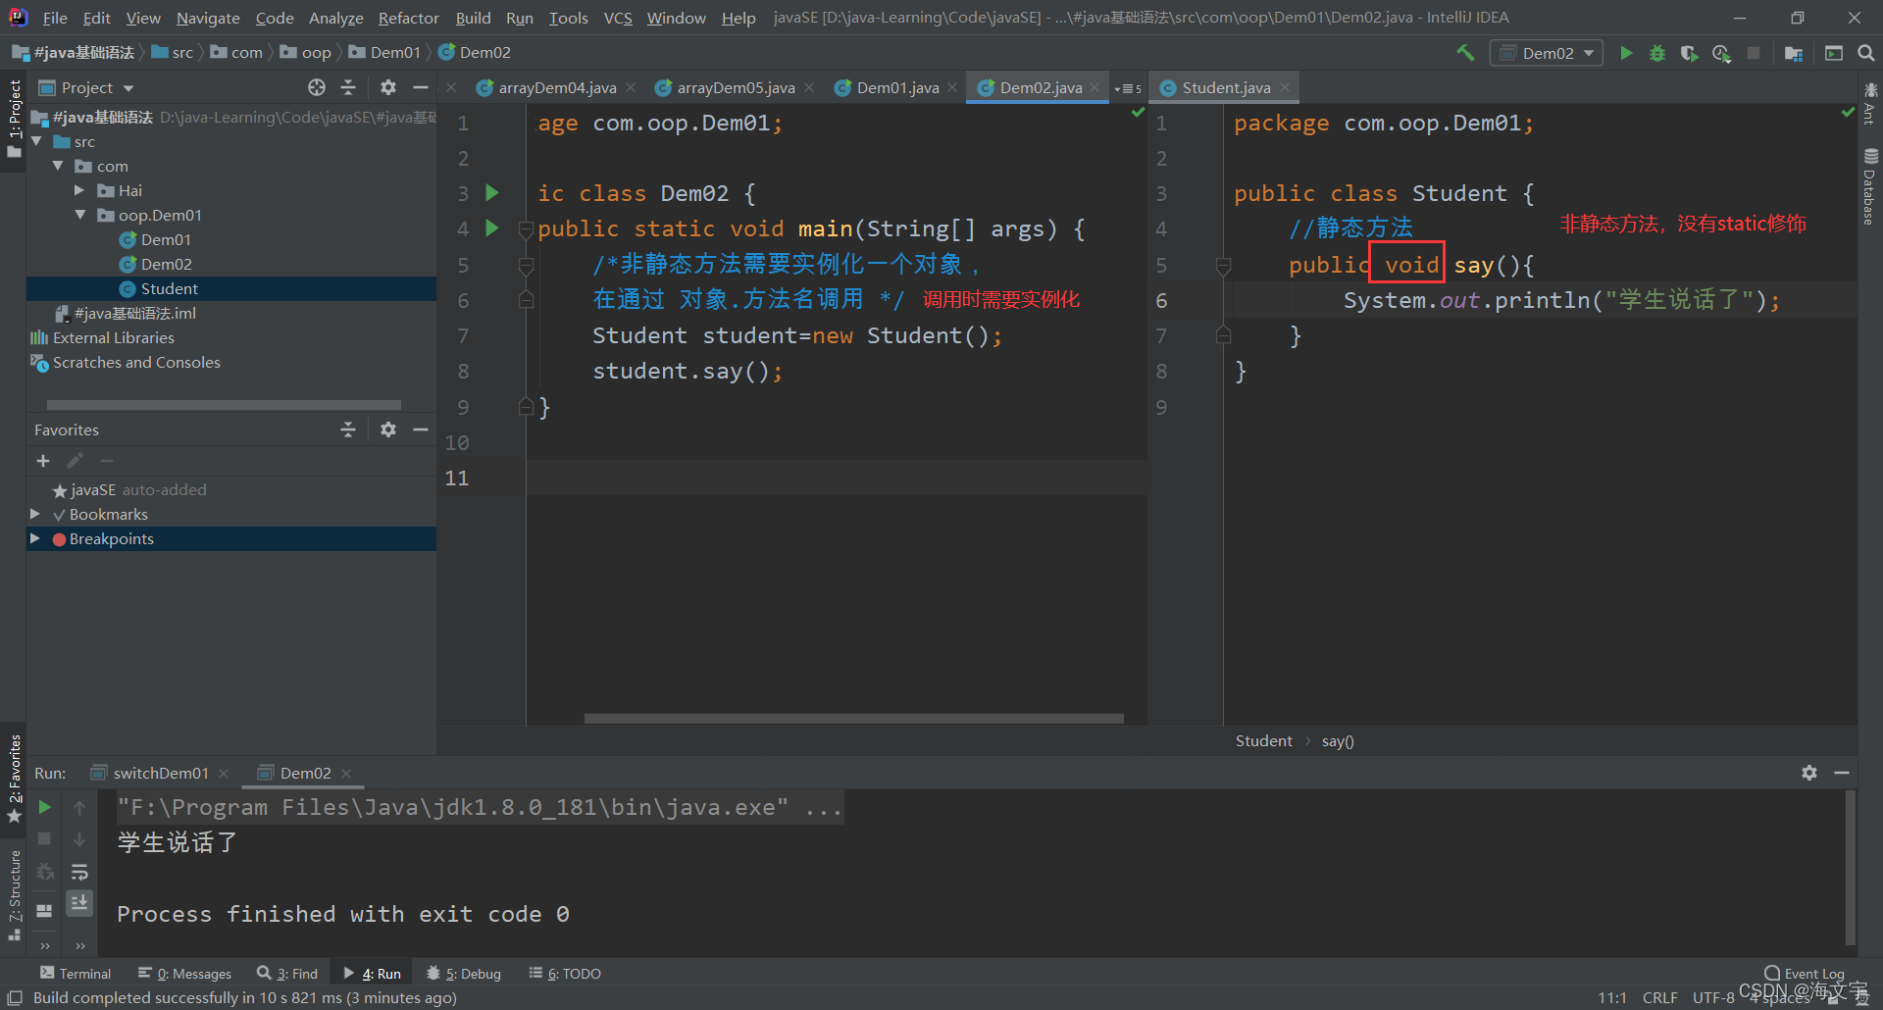Click CRLF line separator in status bar

1659,997
